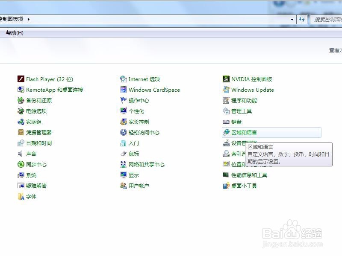Open the 疑难解答 icon
Screen dimensions: 342x256
click(x=21, y=186)
